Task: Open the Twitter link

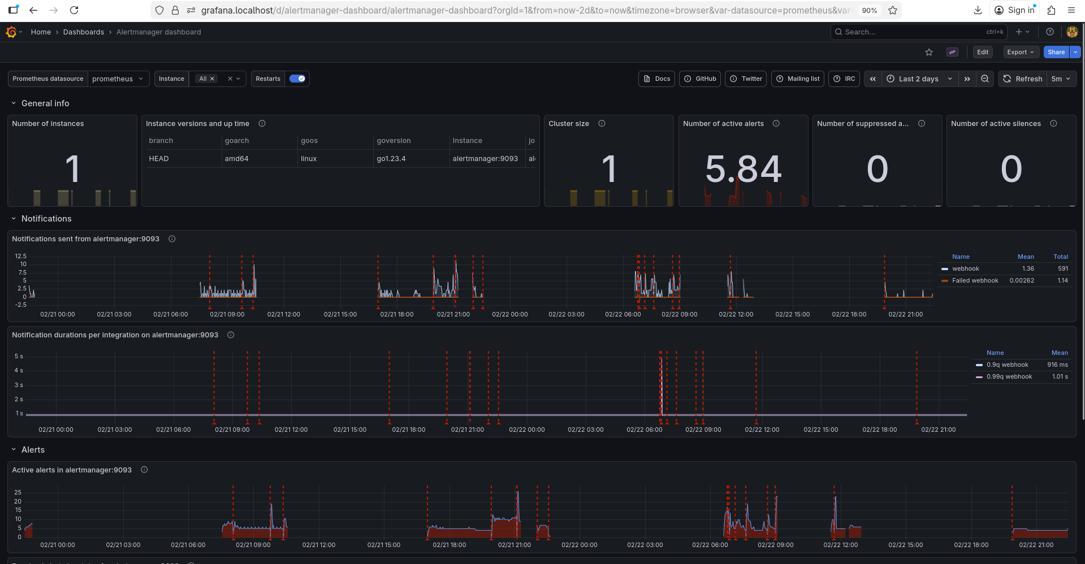Action: (x=746, y=79)
